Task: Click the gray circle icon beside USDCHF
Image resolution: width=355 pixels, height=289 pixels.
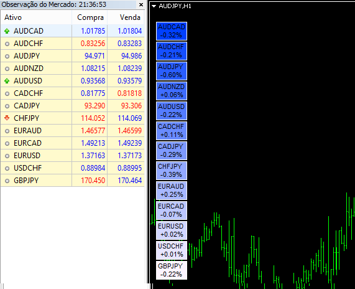Action: (x=7, y=168)
